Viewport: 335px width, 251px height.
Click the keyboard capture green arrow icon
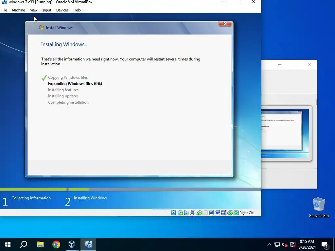click(x=236, y=212)
